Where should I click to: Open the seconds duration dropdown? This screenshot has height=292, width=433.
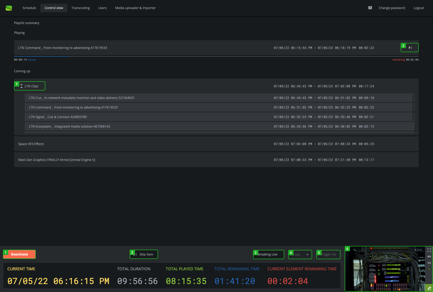tap(300, 254)
